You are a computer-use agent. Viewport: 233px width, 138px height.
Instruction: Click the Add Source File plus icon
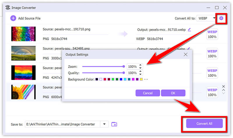13,18
